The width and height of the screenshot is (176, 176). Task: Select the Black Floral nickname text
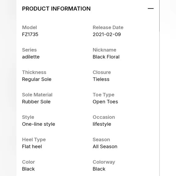(x=106, y=57)
